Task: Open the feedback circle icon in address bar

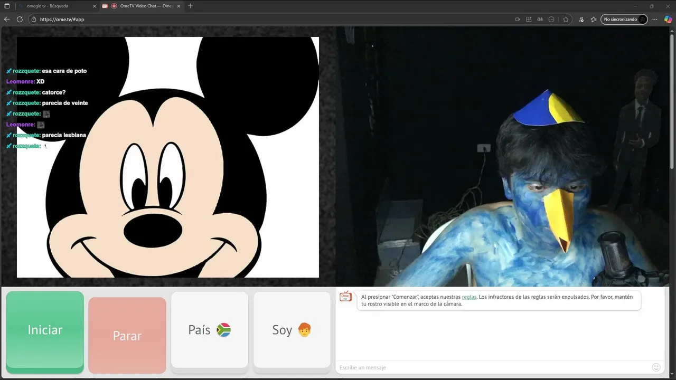Action: pyautogui.click(x=551, y=19)
